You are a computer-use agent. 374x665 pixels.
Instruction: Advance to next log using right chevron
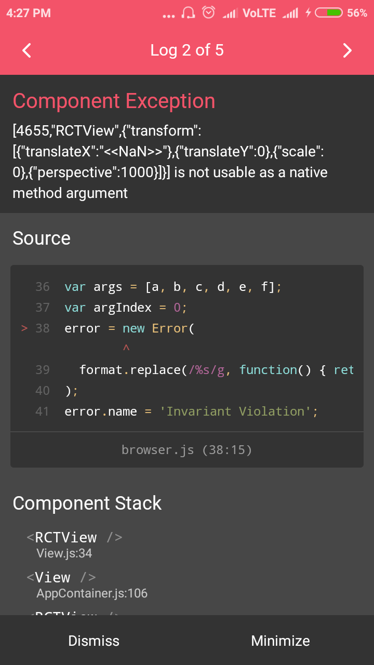(x=347, y=50)
